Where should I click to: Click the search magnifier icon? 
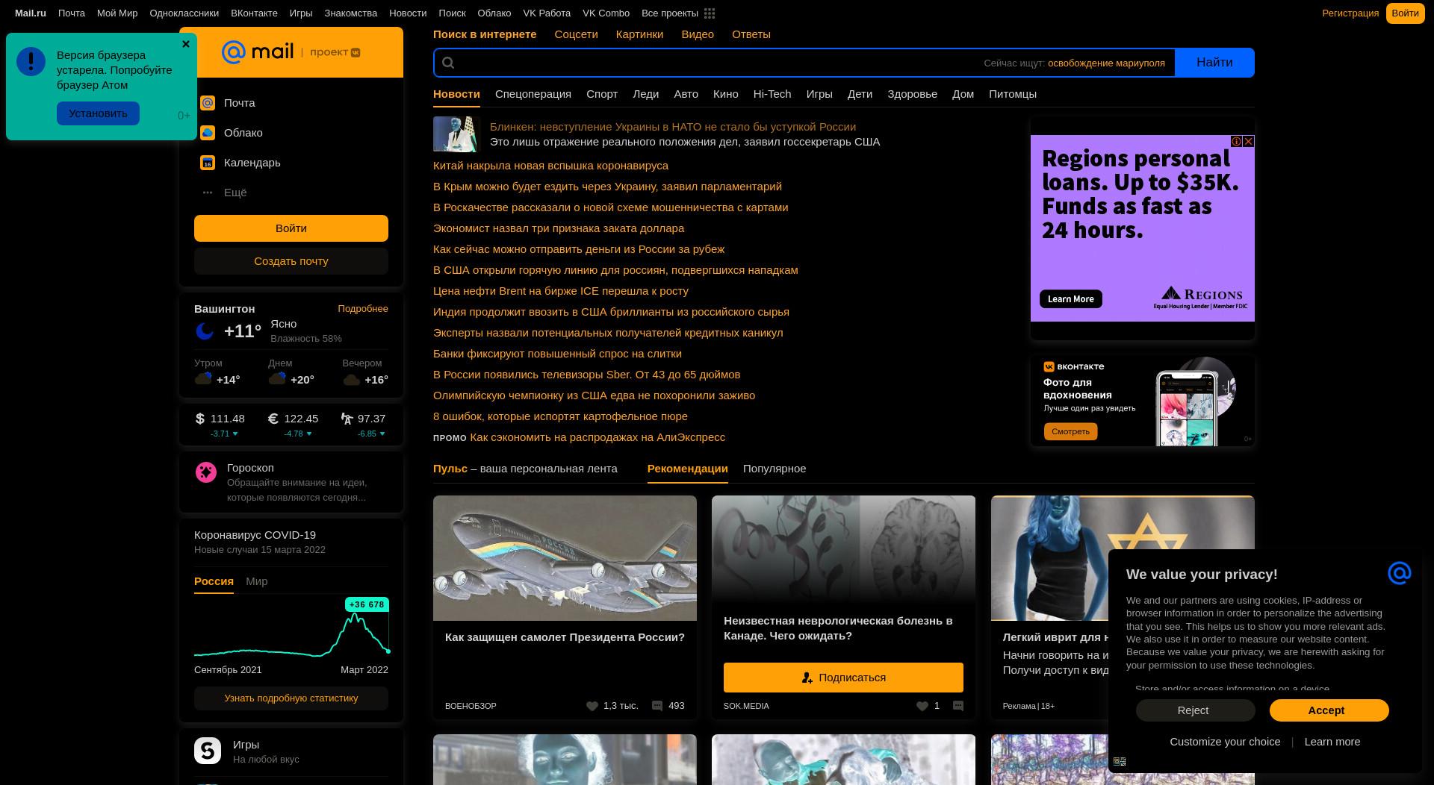click(448, 63)
